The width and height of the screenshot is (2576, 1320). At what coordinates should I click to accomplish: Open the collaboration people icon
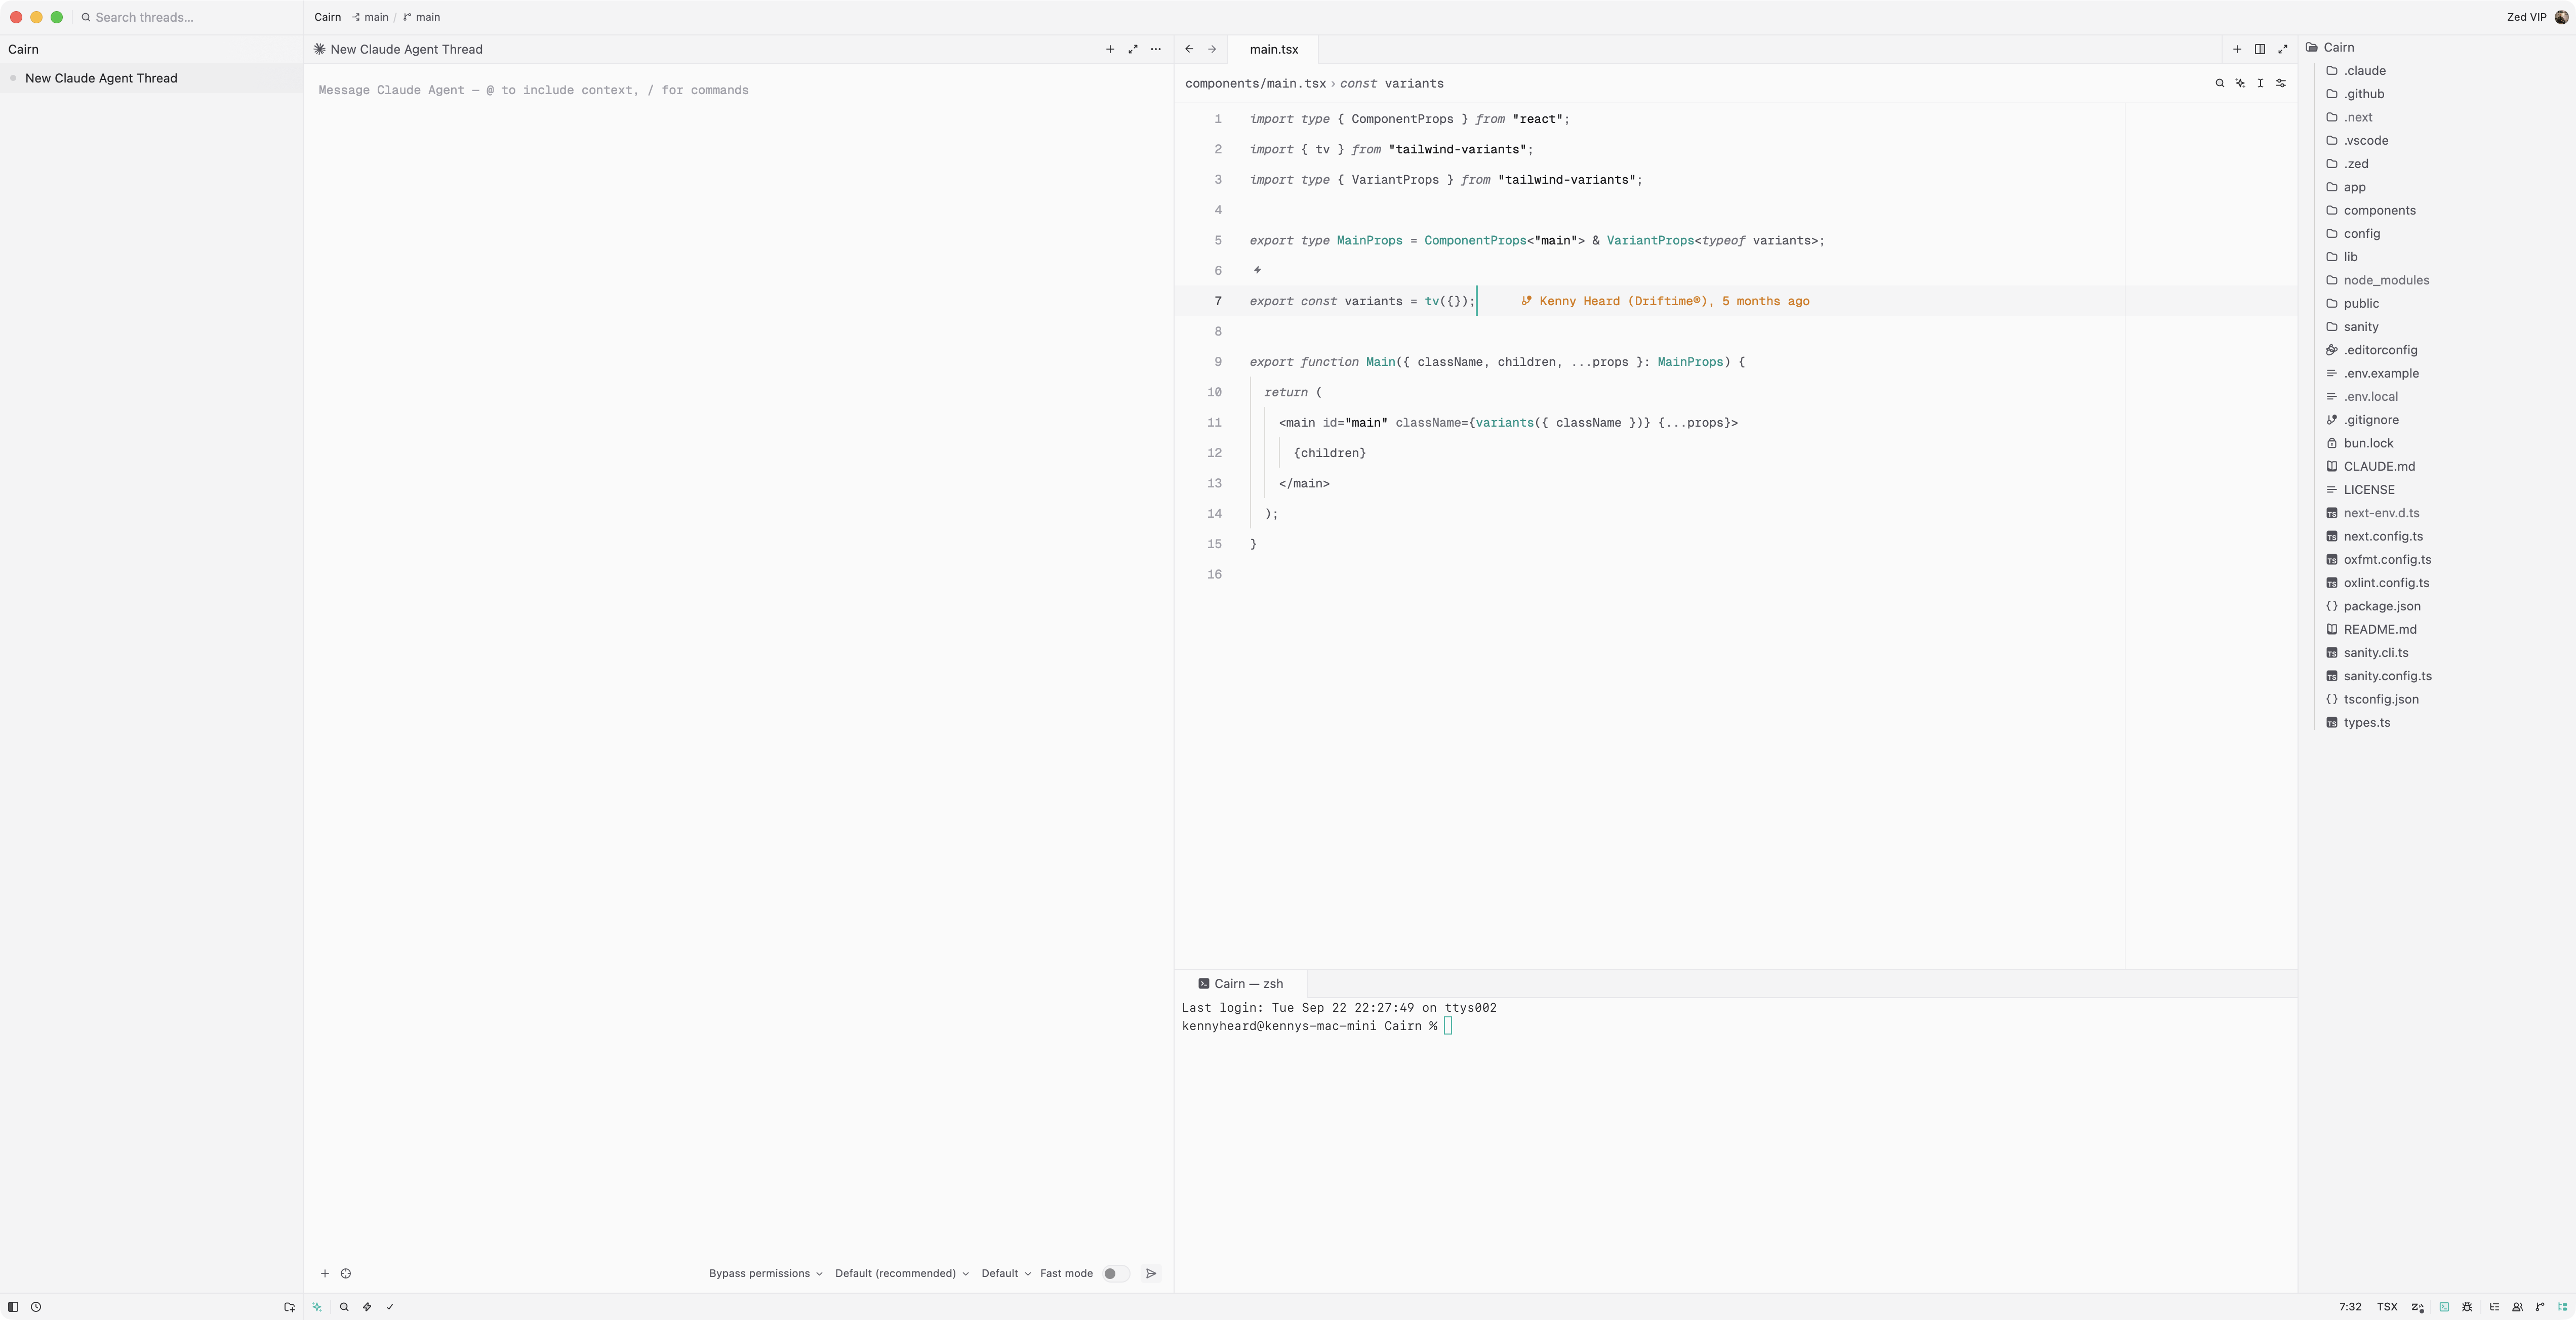2517,1306
